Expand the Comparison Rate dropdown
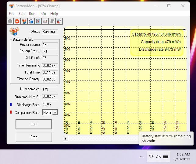 point(55,112)
